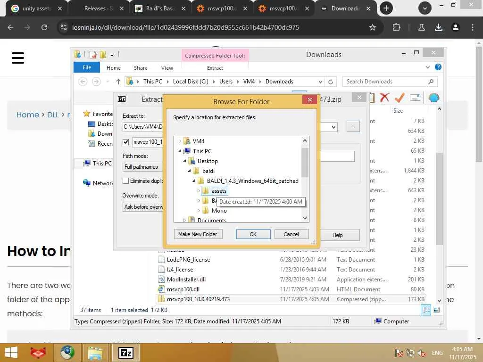Screen dimensions: 483x362
Task: Toggle the msvcp100 subfolder checkbox
Action: pyautogui.click(x=125, y=142)
